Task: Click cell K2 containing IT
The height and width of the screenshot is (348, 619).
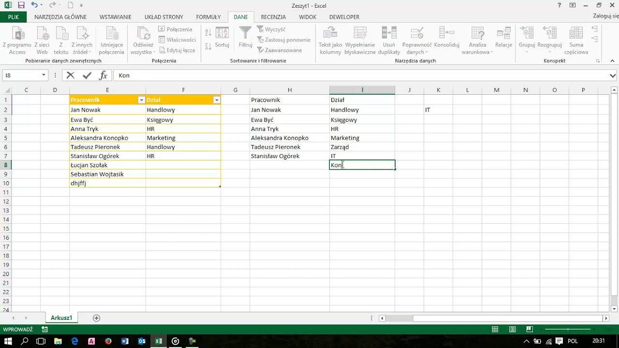Action: [x=438, y=110]
